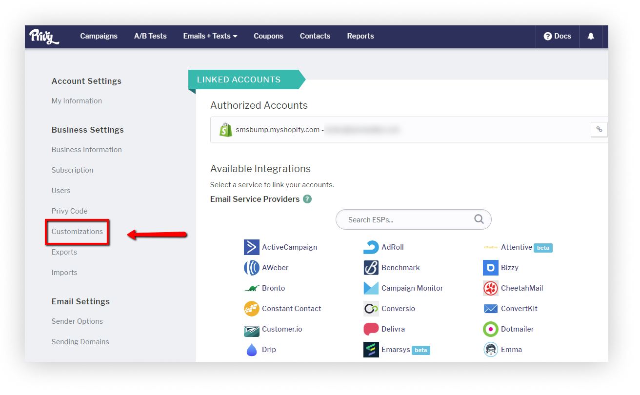Open Imports page
Image resolution: width=640 pixels, height=395 pixels.
pyautogui.click(x=64, y=273)
